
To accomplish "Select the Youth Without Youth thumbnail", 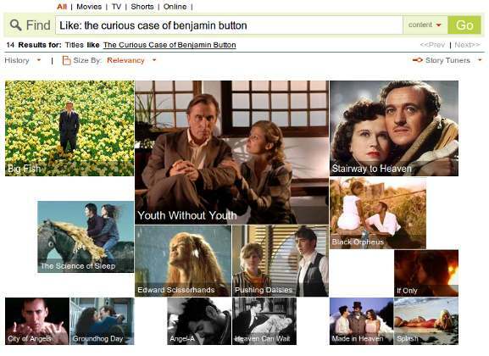I will click(231, 153).
